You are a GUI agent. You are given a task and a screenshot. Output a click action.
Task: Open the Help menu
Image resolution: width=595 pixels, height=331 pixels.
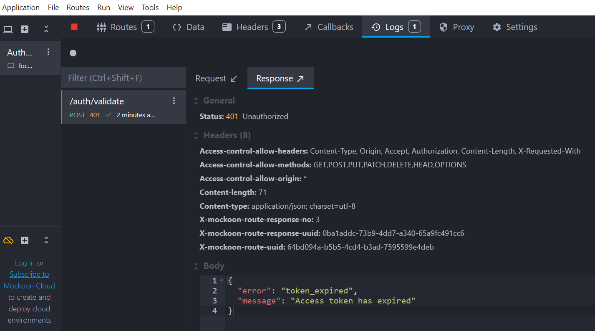174,8
